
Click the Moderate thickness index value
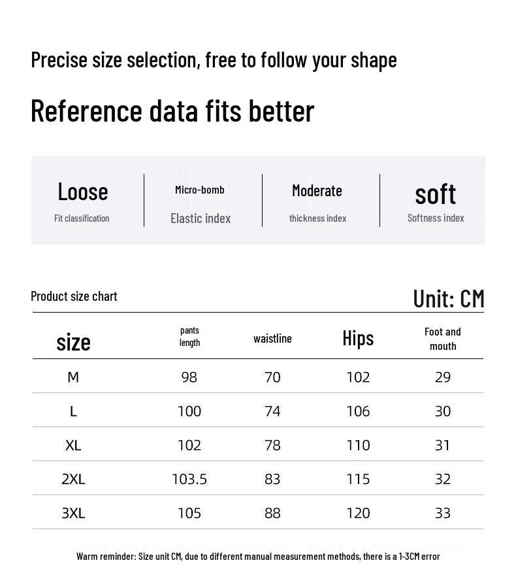(x=317, y=190)
